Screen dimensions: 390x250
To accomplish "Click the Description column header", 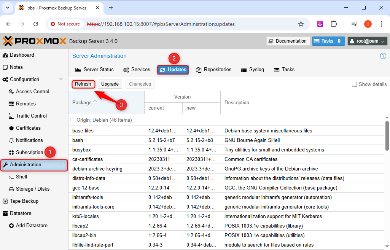I will click(302, 102).
